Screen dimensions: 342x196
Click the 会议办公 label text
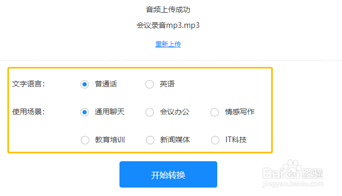point(174,112)
